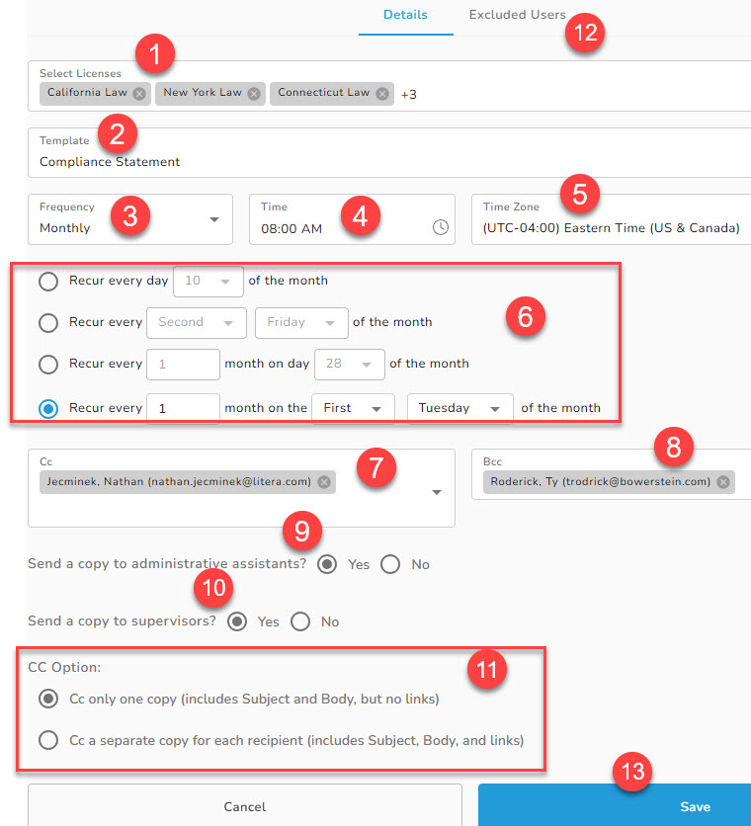Image resolution: width=751 pixels, height=826 pixels.
Task: Choose Yes for administrative assistants copy
Action: click(327, 564)
